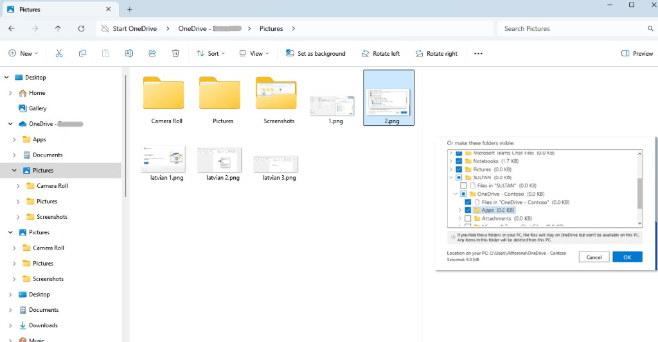Open the View dropdown menu
Image resolution: width=658 pixels, height=342 pixels.
(x=254, y=54)
